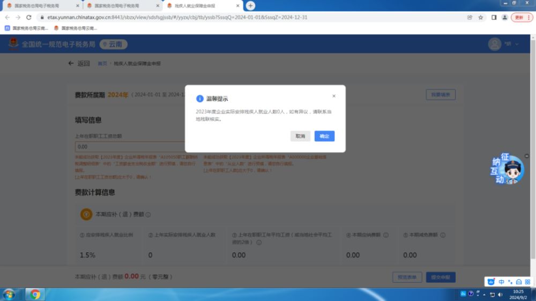Open Chrome from the Windows taskbar
Screen dimensions: 536x301
point(35,294)
